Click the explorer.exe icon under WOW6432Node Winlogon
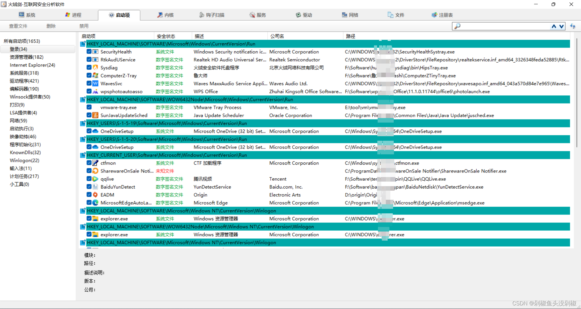581x309 pixels. (95, 234)
